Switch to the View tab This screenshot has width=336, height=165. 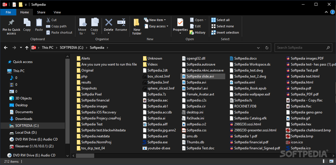[57, 12]
